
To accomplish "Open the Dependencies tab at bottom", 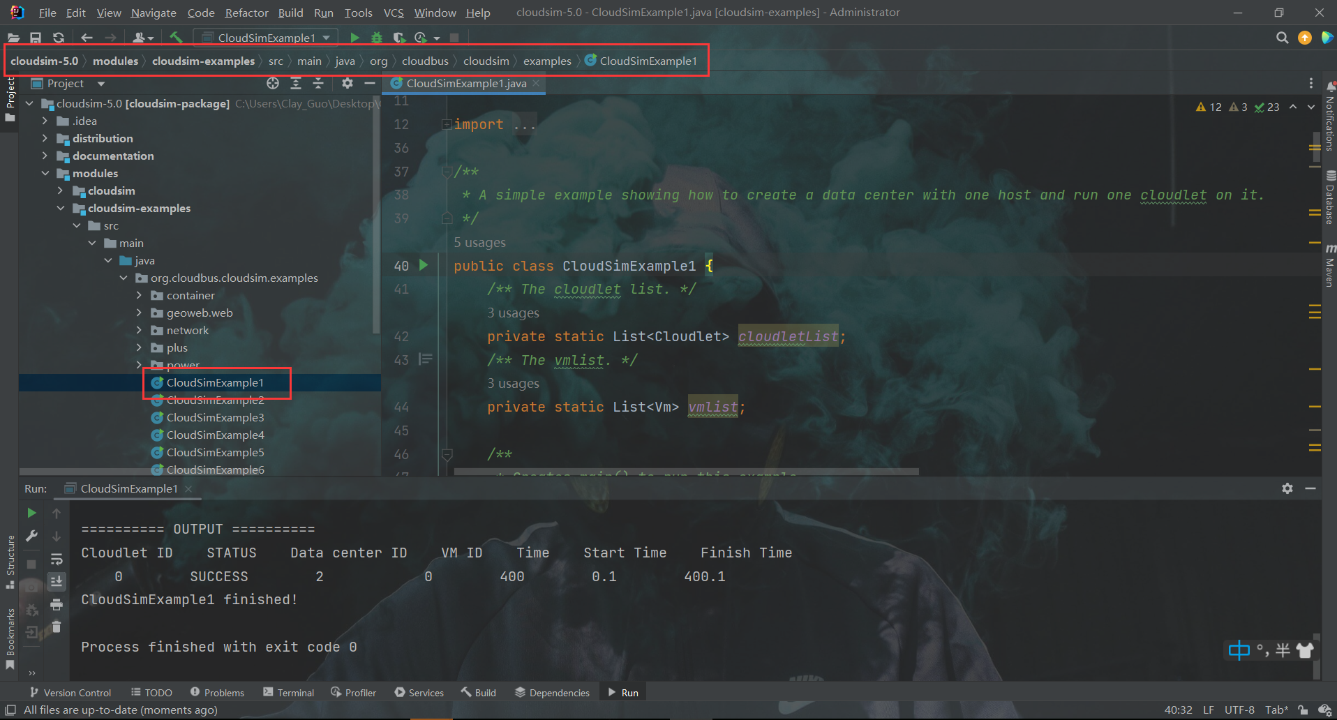I will click(x=552, y=693).
